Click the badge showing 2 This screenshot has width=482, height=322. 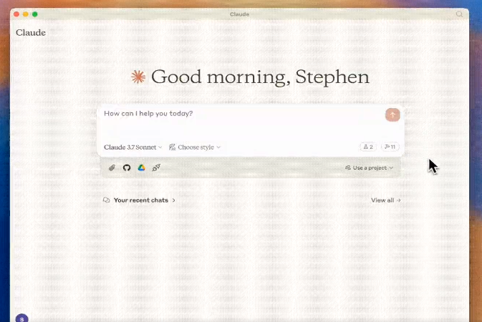coord(368,147)
